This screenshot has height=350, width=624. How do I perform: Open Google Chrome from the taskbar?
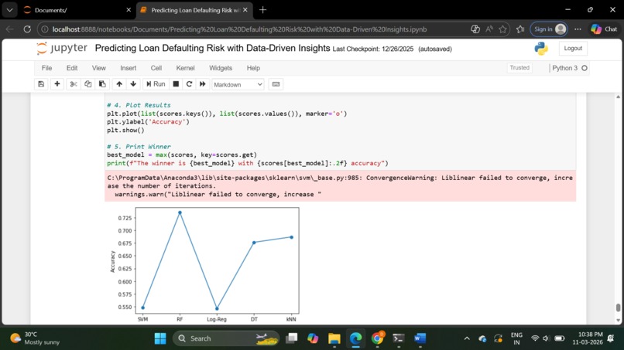[377, 338]
